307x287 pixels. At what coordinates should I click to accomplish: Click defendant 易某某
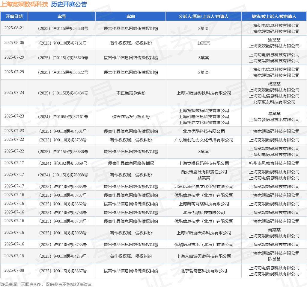274,114
